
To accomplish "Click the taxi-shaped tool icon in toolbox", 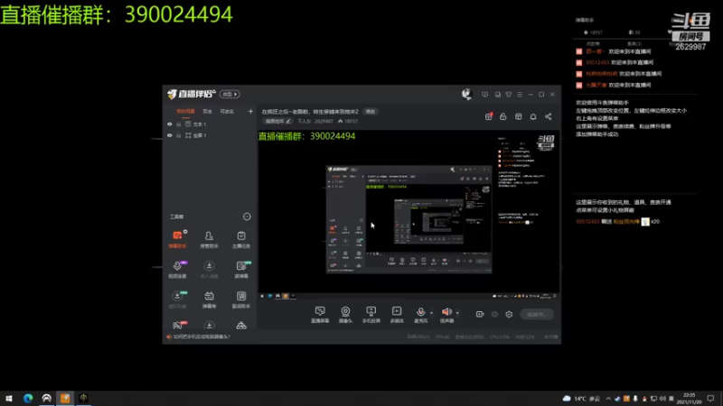I will [x=241, y=326].
